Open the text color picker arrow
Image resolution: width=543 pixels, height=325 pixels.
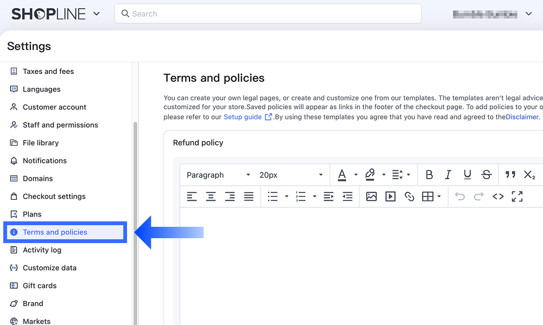pyautogui.click(x=356, y=175)
